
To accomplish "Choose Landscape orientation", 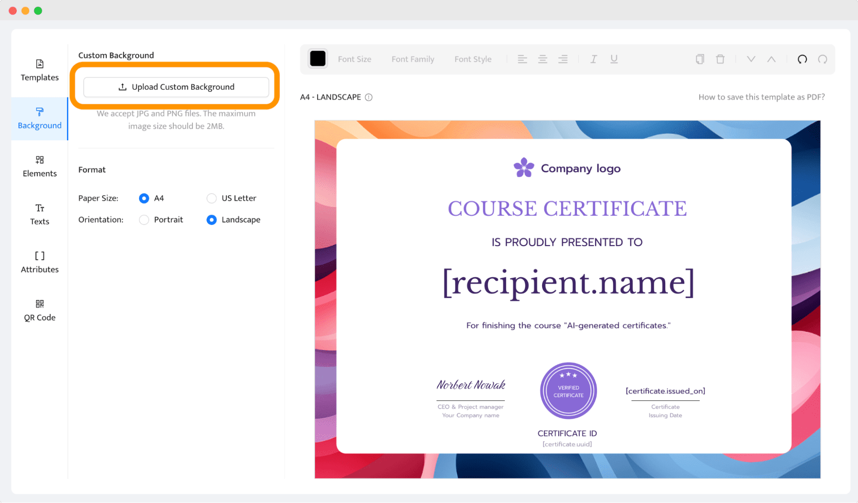I will tap(212, 220).
